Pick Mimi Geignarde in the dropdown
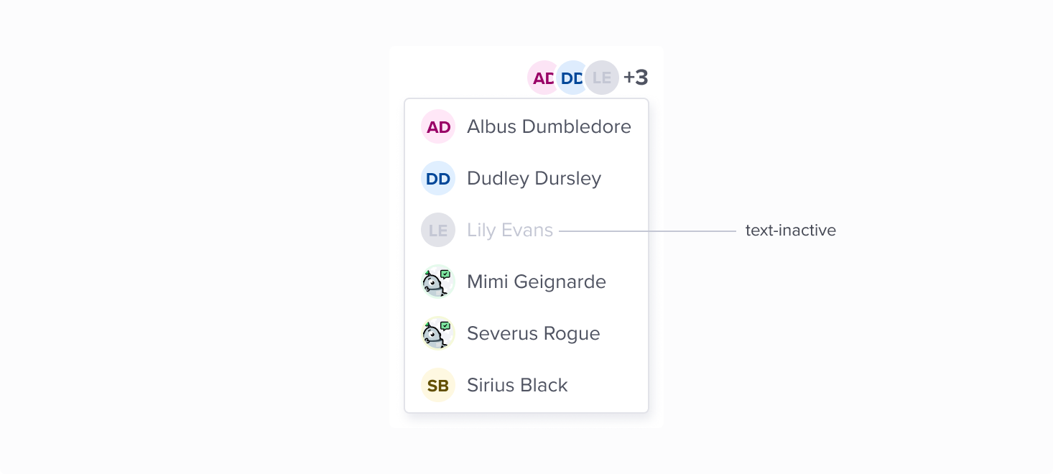The image size is (1053, 474). click(526, 282)
